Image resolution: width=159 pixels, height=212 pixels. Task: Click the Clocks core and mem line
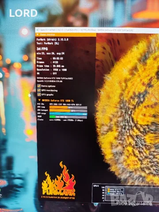[60, 120]
